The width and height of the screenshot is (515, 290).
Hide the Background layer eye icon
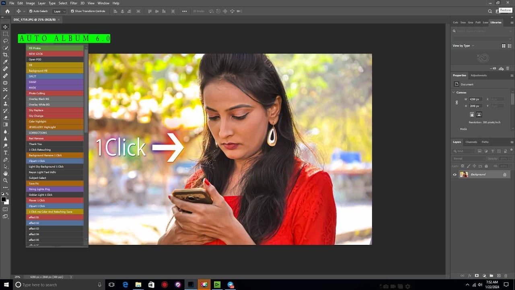455,174
